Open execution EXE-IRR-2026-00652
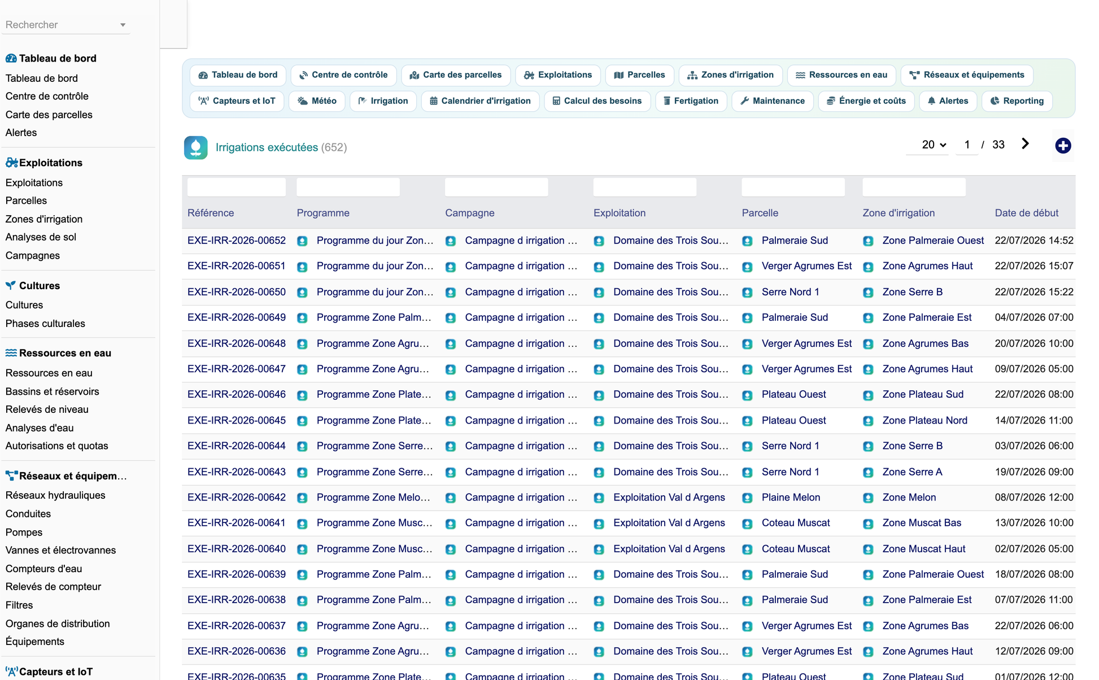 [237, 241]
